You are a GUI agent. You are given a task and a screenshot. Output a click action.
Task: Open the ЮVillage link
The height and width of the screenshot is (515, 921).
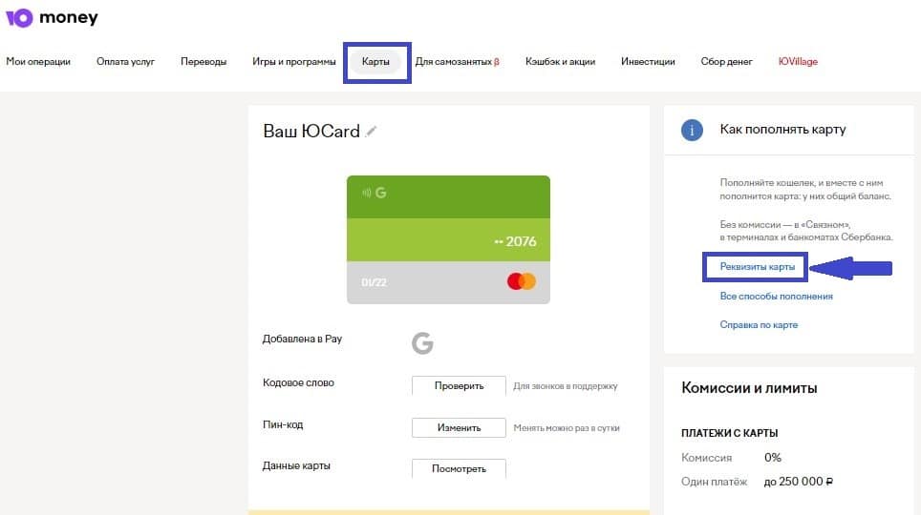click(x=798, y=62)
